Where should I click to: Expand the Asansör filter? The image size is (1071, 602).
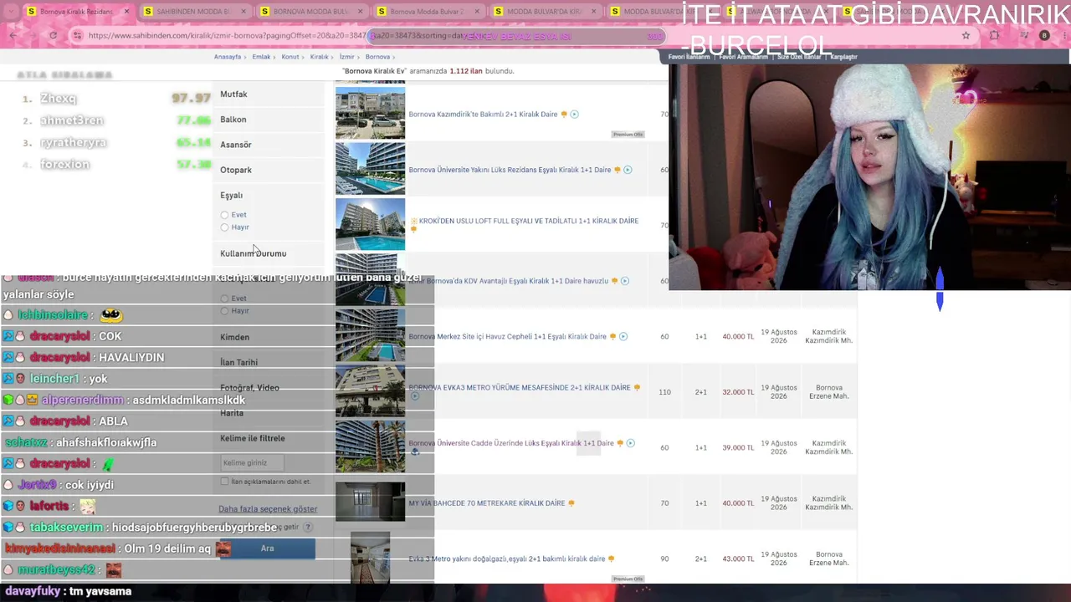pos(235,145)
